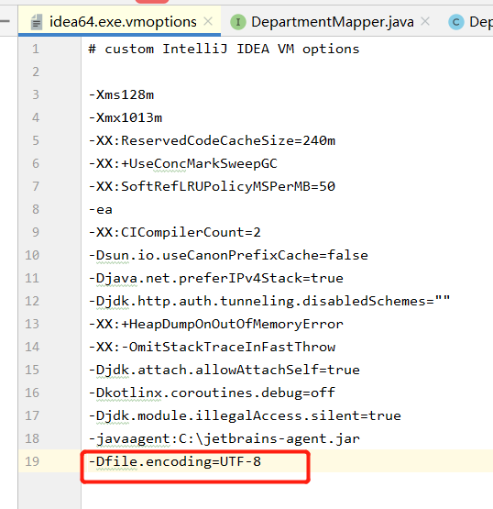Place cursor on -Xmx1013m line
The image size is (493, 509).
tap(126, 117)
